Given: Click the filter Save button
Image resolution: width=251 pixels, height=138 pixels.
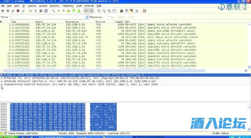Looking at the screenshot, I should tap(131, 17).
